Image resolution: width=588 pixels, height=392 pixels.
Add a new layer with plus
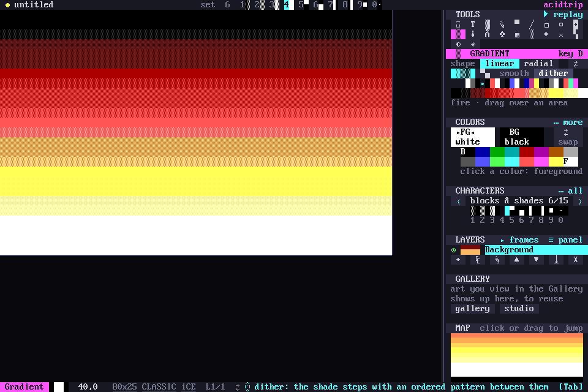458,260
